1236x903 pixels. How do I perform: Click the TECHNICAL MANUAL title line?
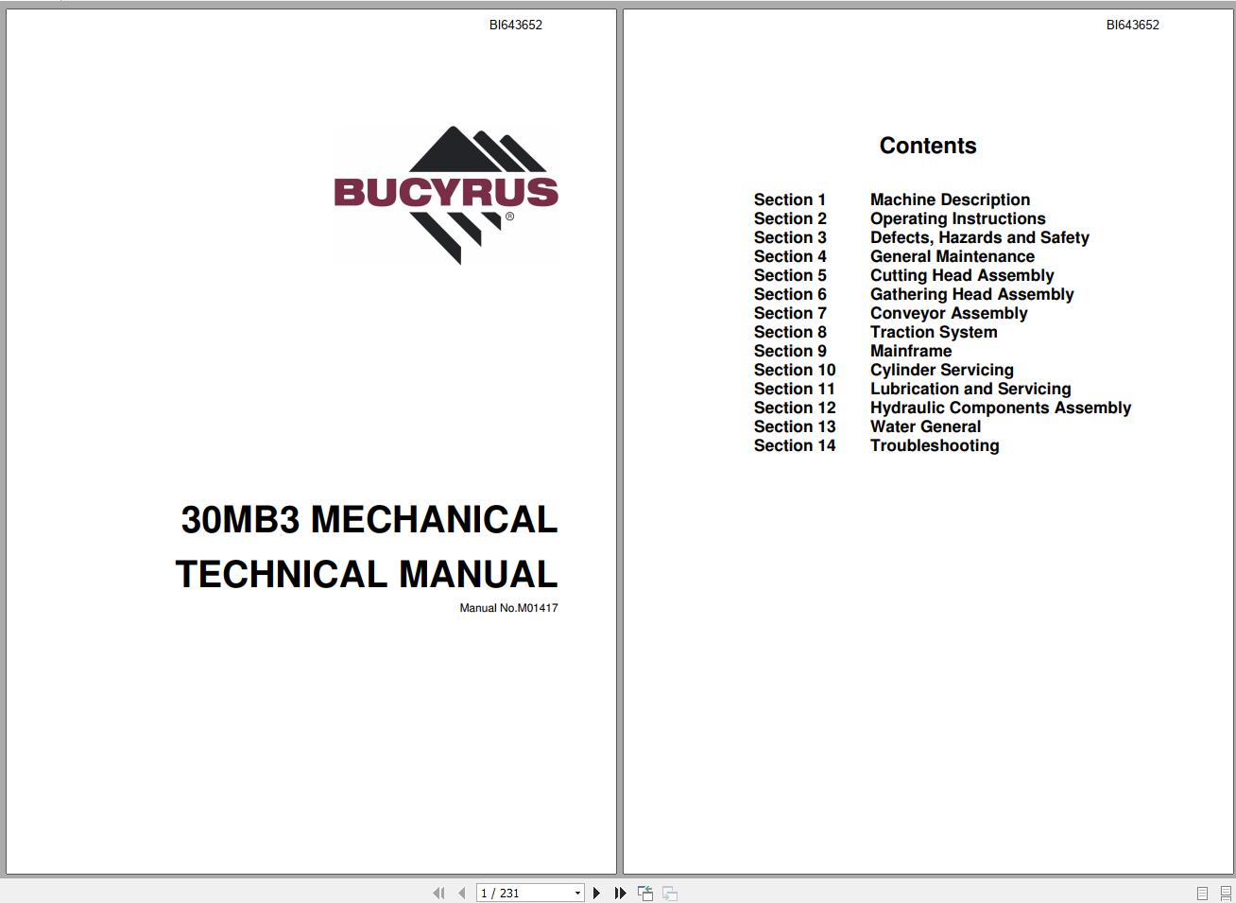click(367, 574)
